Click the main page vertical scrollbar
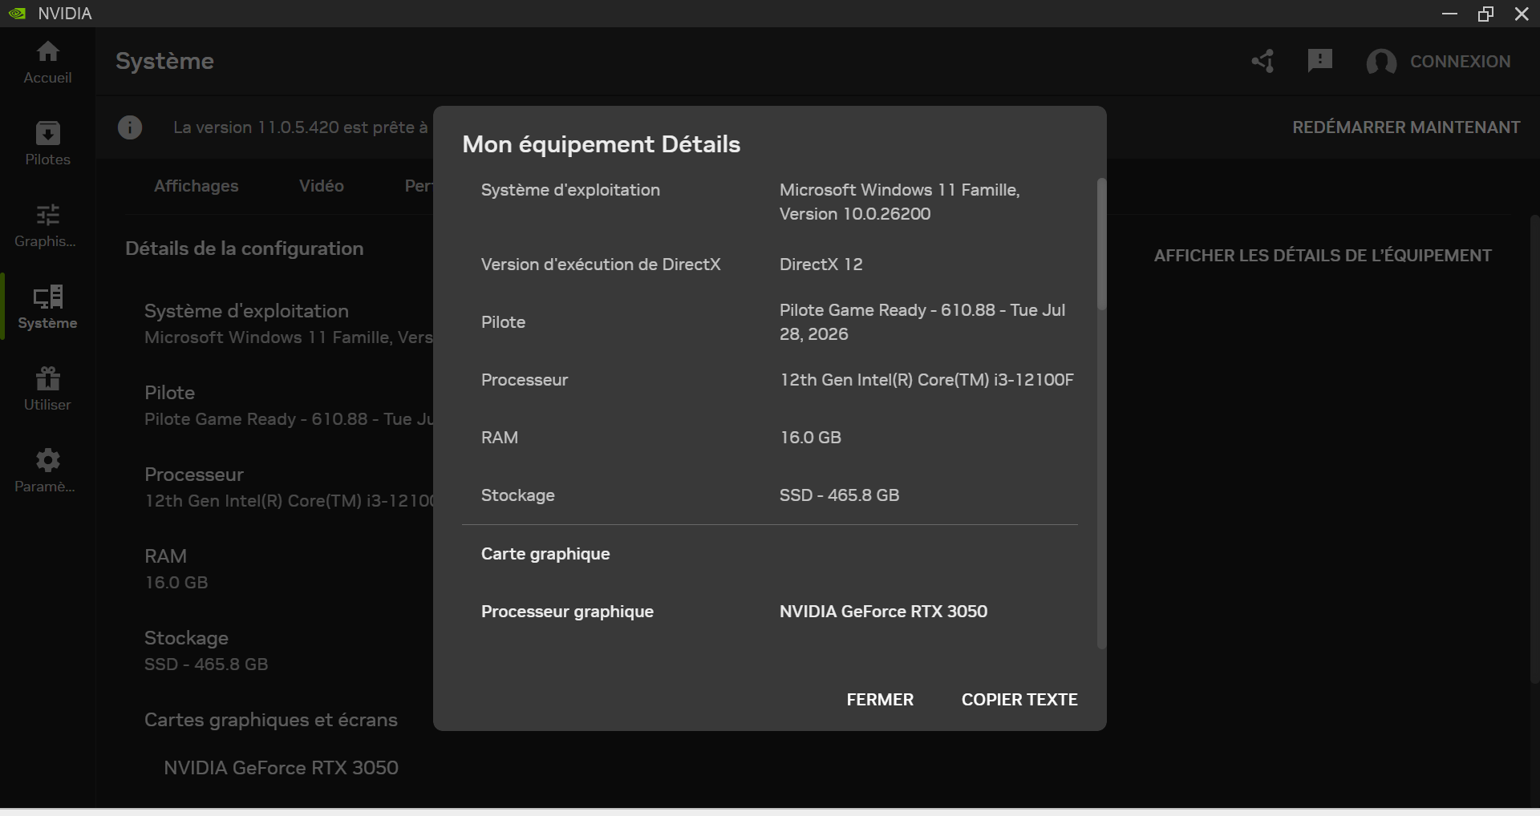Image resolution: width=1540 pixels, height=816 pixels. (x=1534, y=449)
